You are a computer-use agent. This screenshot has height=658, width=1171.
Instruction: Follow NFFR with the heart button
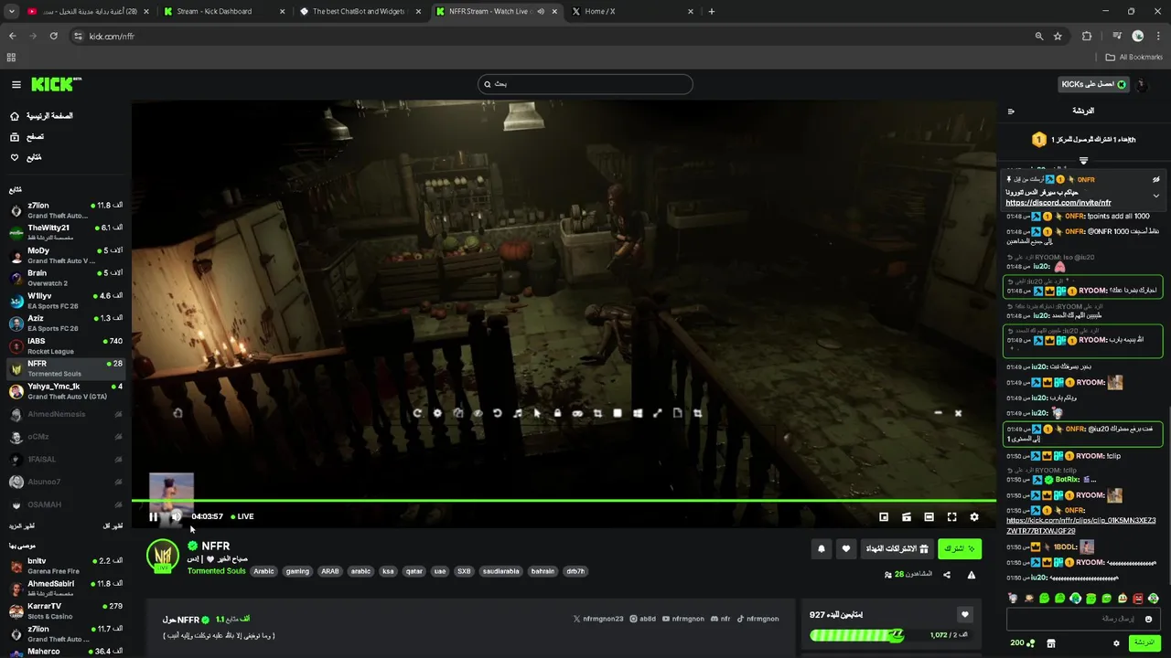coord(845,548)
